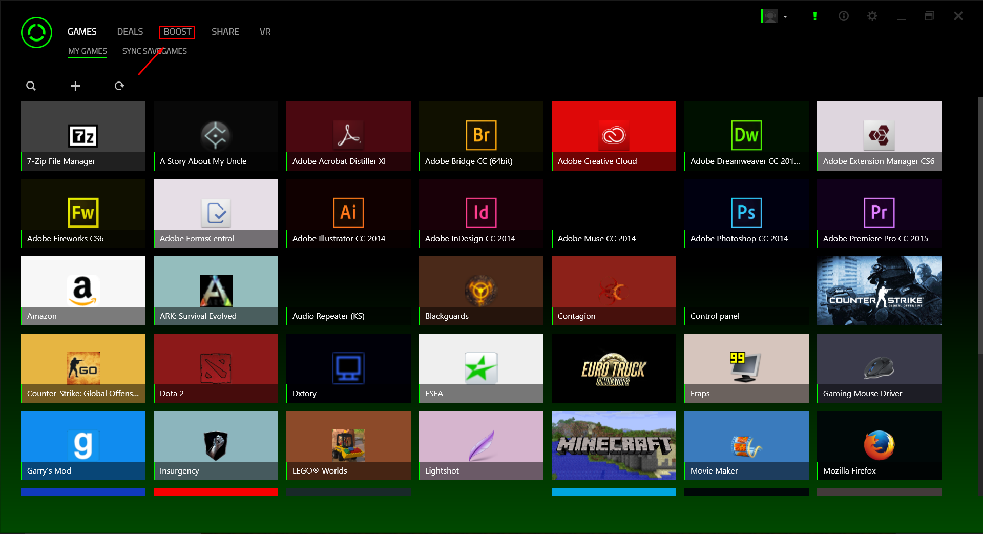Screen dimensions: 983x534
Task: Switch to the GAMES tab
Action: click(x=82, y=32)
